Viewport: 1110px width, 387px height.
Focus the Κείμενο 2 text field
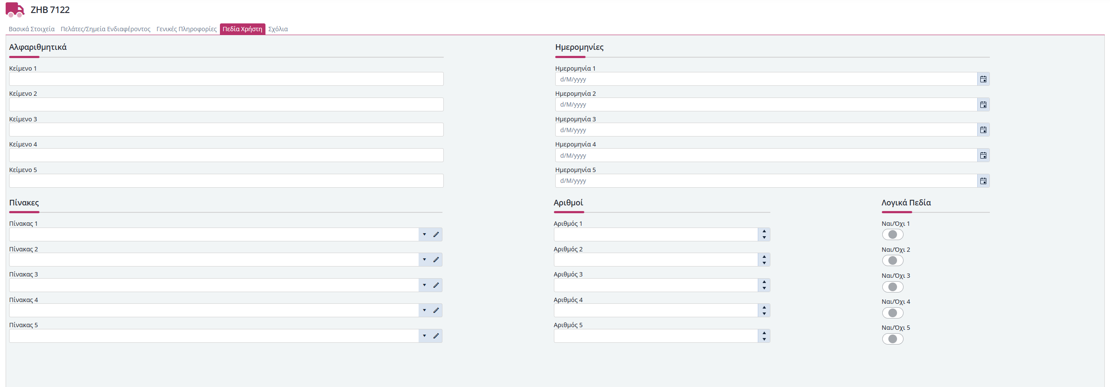point(226,104)
